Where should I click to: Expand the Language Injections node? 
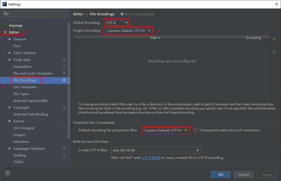(x=10, y=149)
